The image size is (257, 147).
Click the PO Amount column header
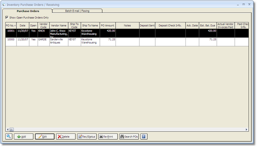(108, 26)
